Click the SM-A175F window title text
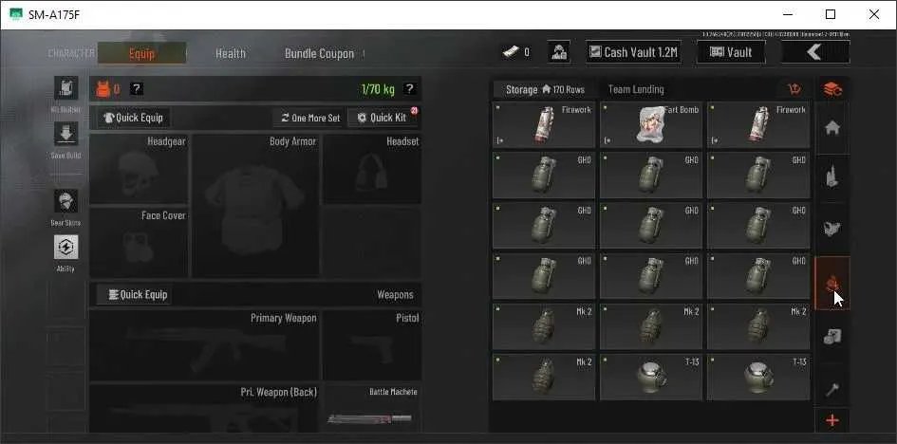Viewport: 897px width, 444px height. (x=54, y=15)
